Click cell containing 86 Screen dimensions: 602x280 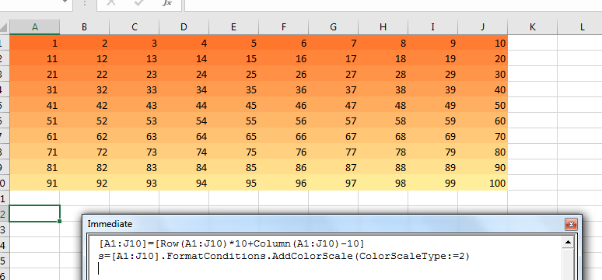point(284,167)
